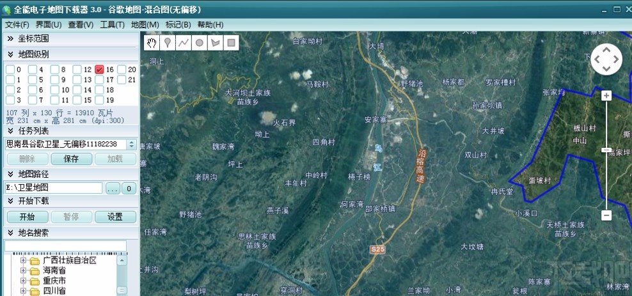Open folder icon for 四川省
Screen dimensions: 632x296
pyautogui.click(x=35, y=291)
